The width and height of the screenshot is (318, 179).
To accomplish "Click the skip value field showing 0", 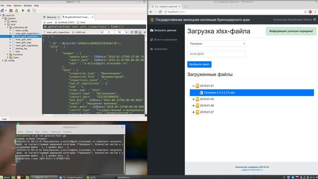I will (x=109, y=32).
